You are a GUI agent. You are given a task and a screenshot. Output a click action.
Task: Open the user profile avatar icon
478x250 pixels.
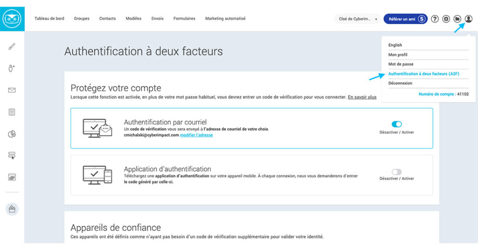coord(469,19)
